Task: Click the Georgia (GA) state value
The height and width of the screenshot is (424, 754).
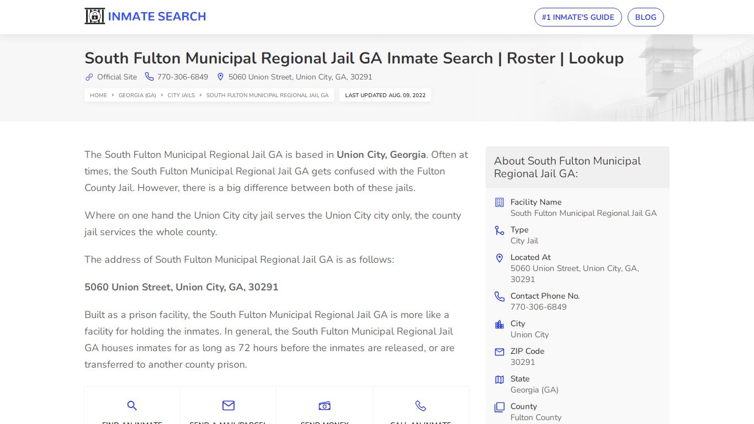Action: tap(534, 390)
